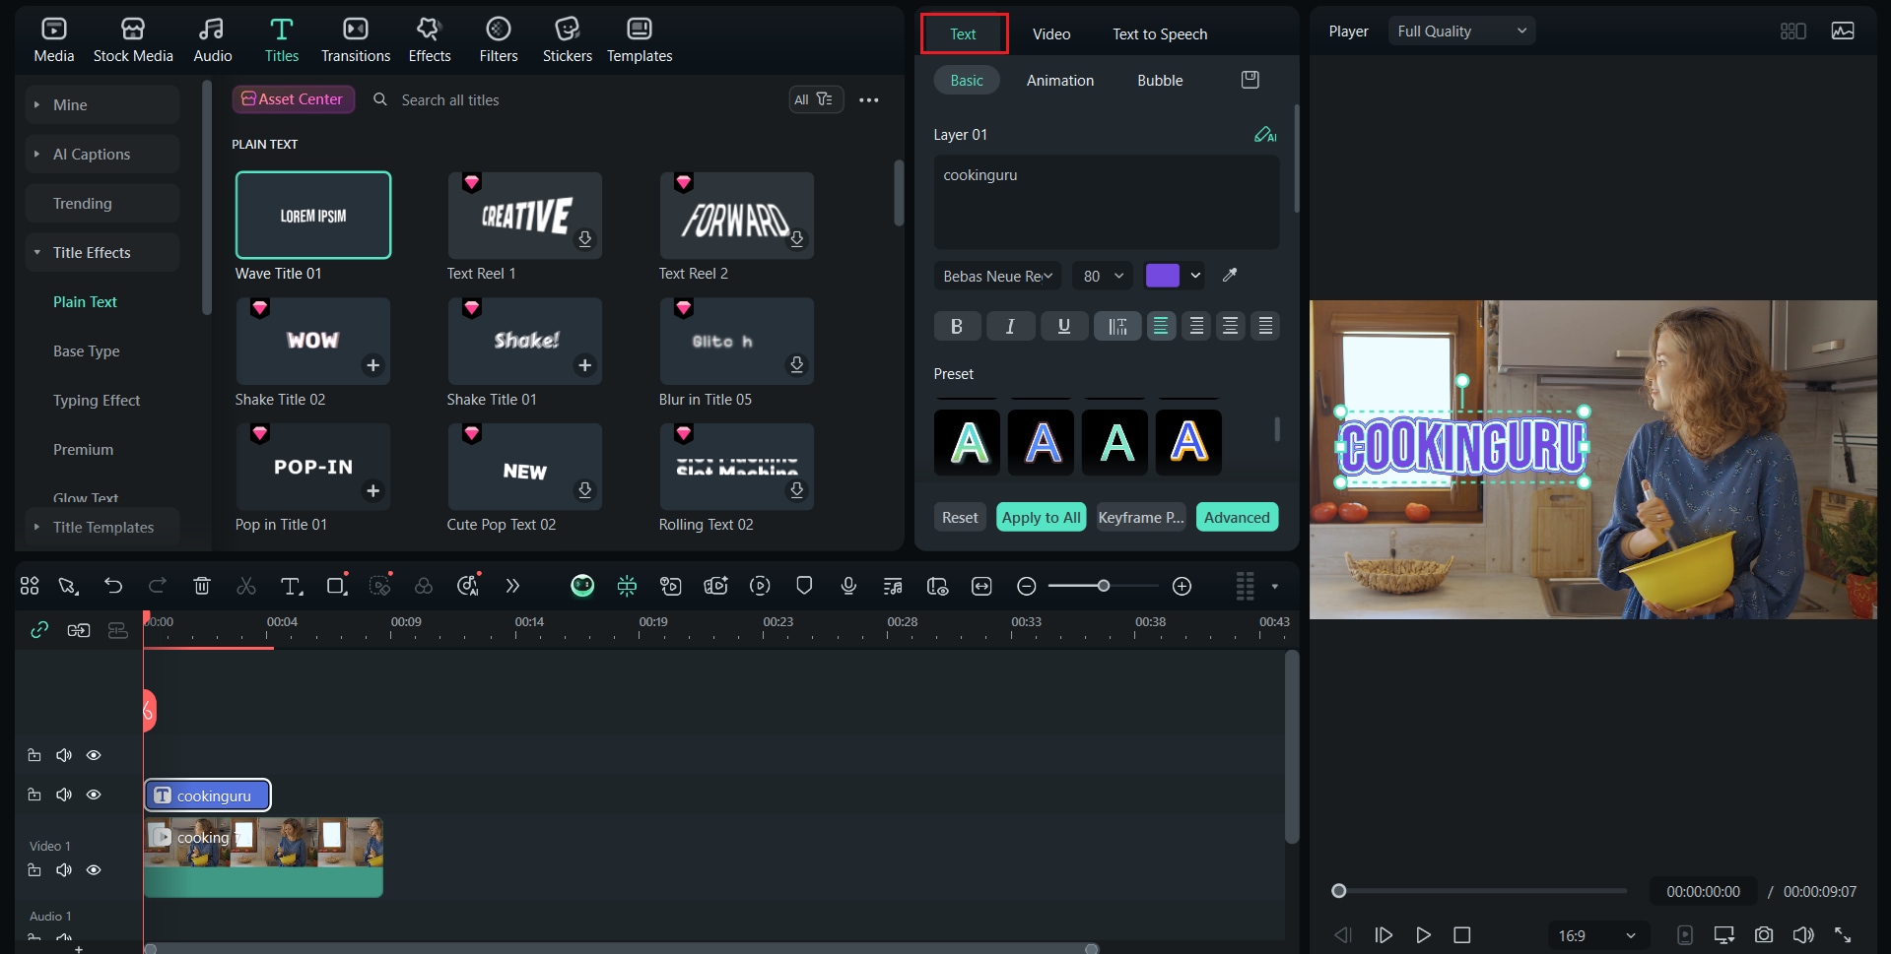The height and width of the screenshot is (954, 1891).
Task: Select the Split (scissors) tool
Action: point(245,585)
